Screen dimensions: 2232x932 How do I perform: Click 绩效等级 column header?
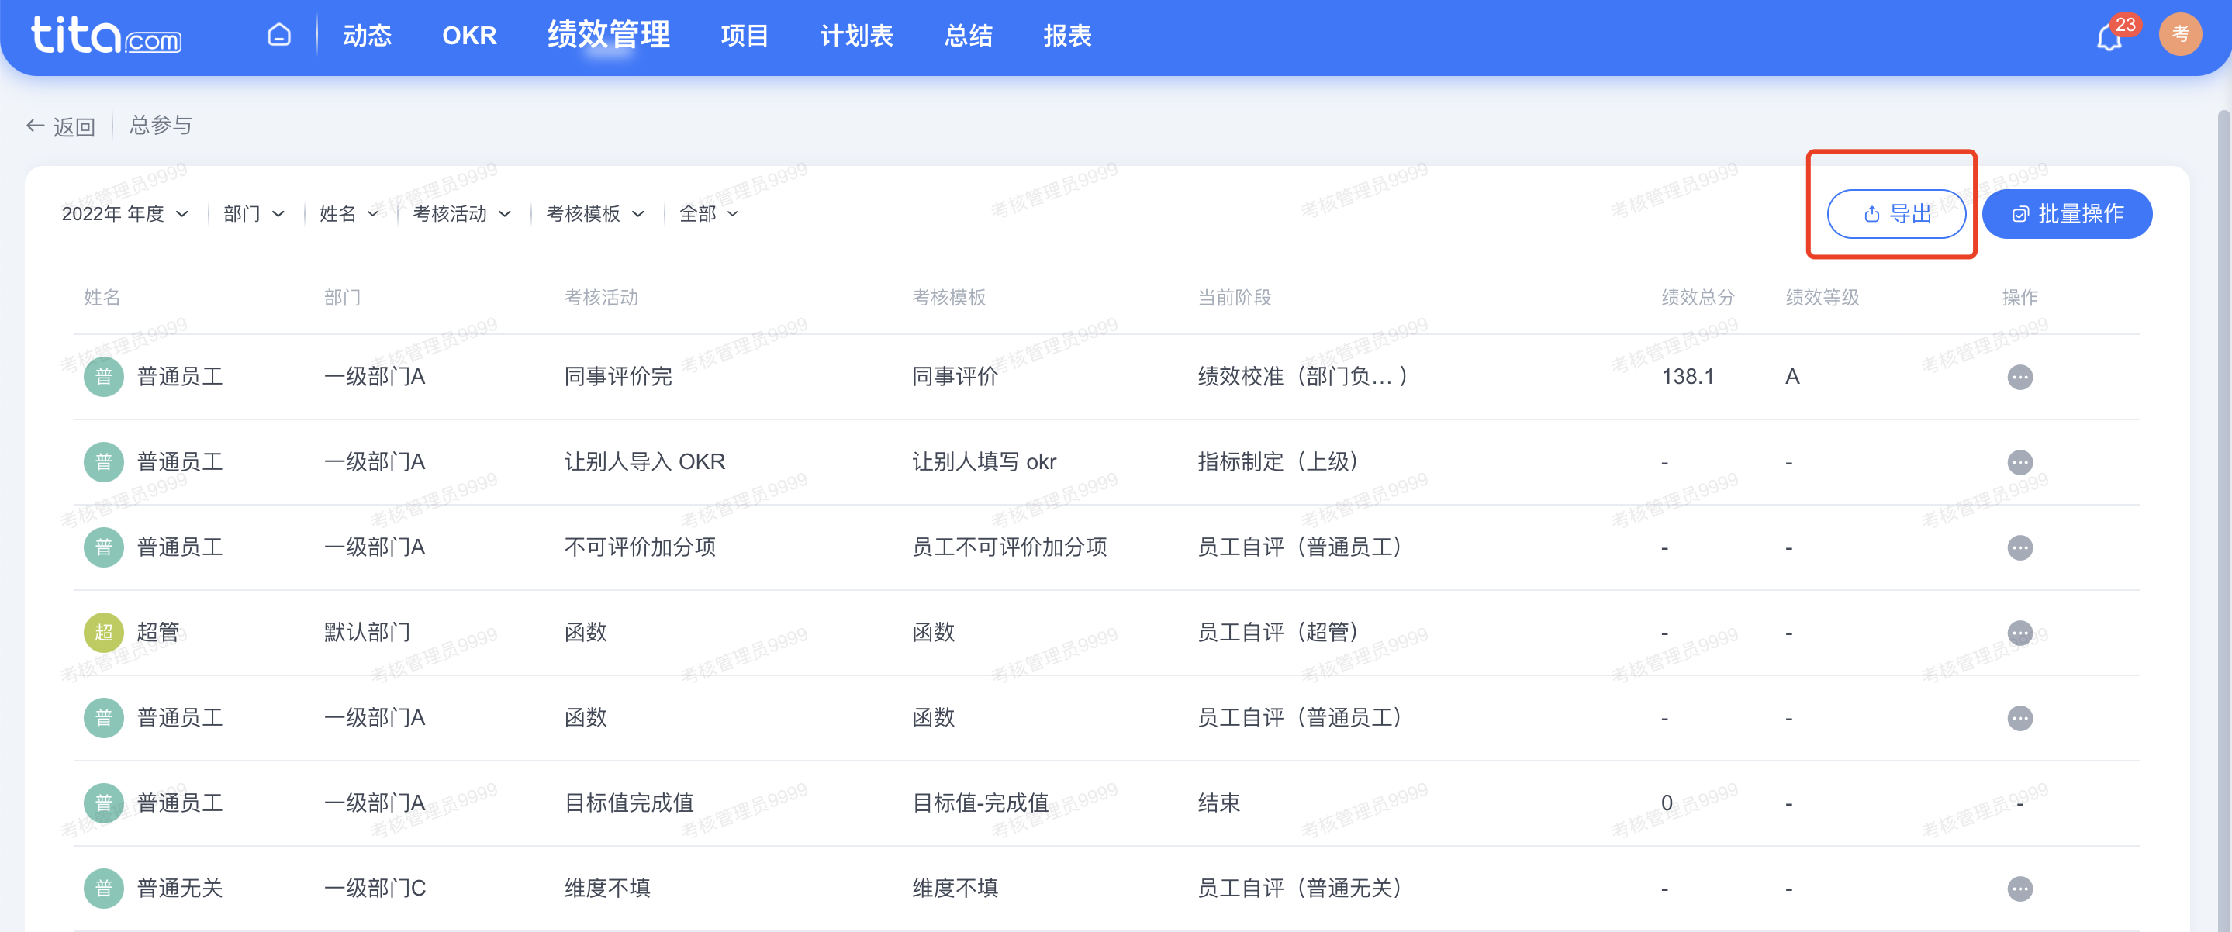pos(1823,298)
